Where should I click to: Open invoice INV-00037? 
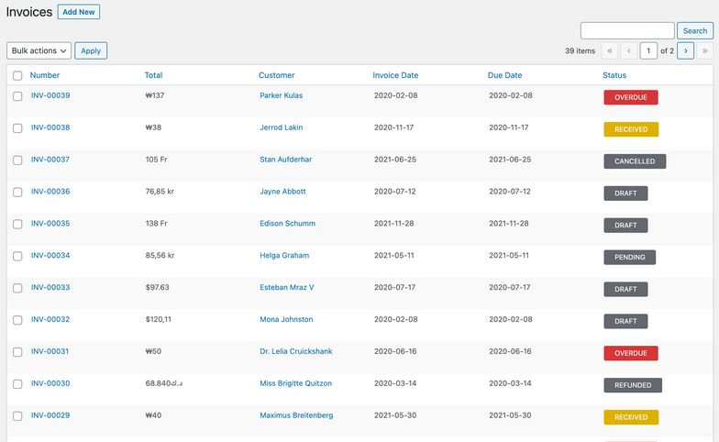[x=50, y=160]
